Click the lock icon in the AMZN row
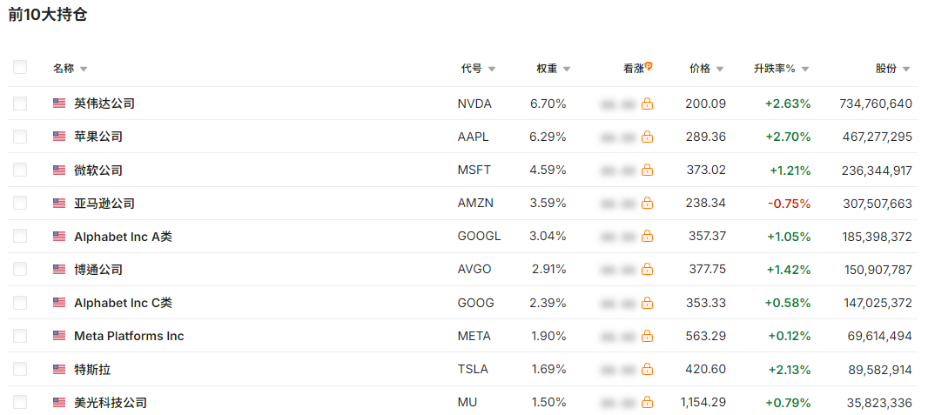 click(x=648, y=204)
